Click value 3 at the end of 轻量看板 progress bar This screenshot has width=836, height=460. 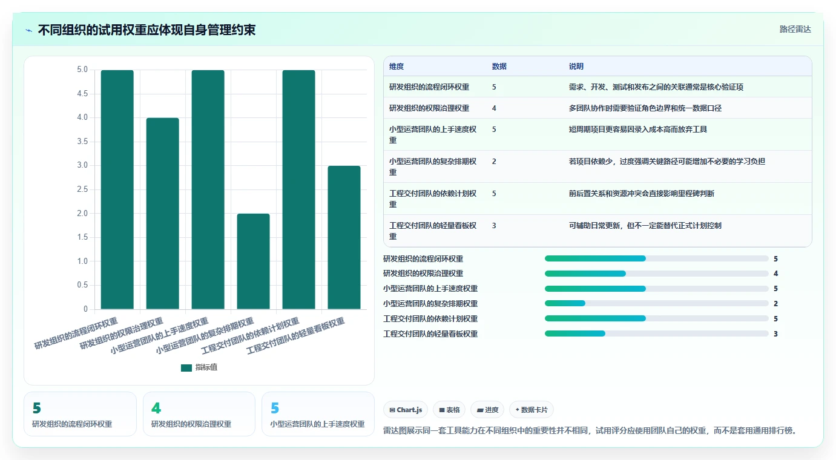click(x=775, y=333)
